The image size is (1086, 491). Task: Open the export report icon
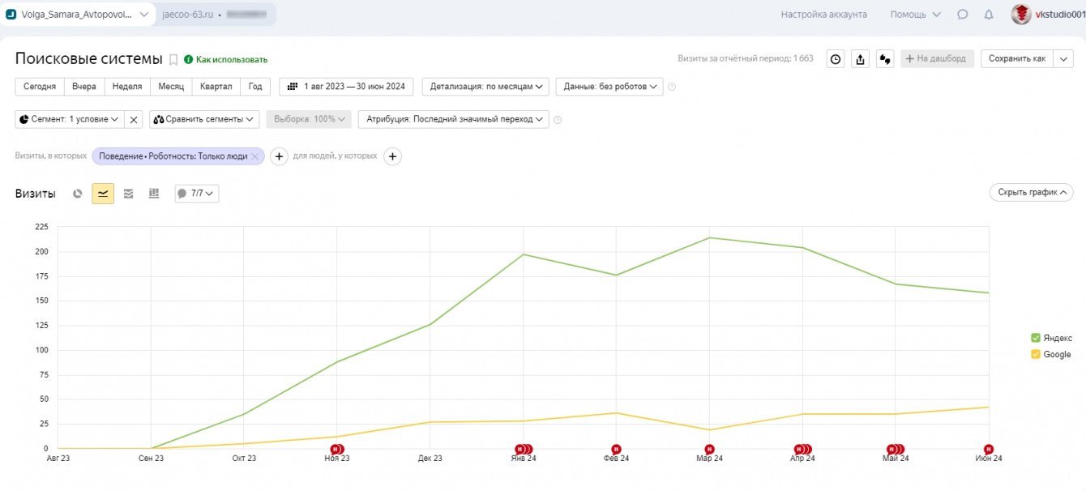(x=861, y=59)
